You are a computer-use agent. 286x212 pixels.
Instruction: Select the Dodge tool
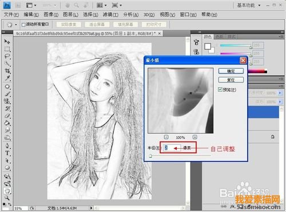click(7, 138)
